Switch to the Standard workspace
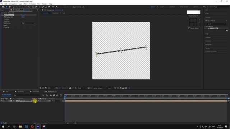The width and height of the screenshot is (230, 129). (172, 7)
